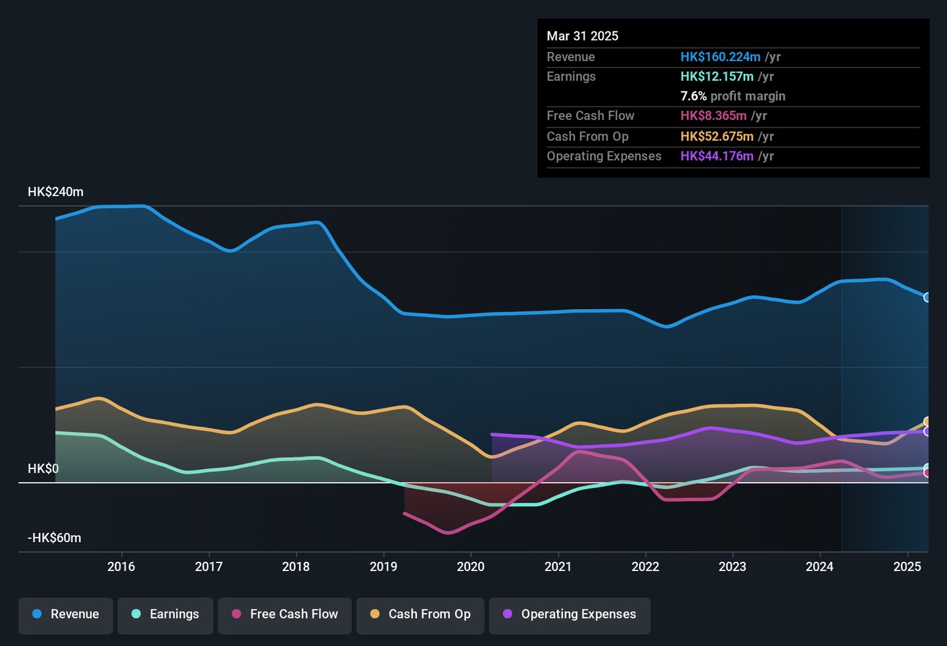The image size is (947, 646).
Task: Toggle the Revenue series legend button
Action: click(x=66, y=614)
